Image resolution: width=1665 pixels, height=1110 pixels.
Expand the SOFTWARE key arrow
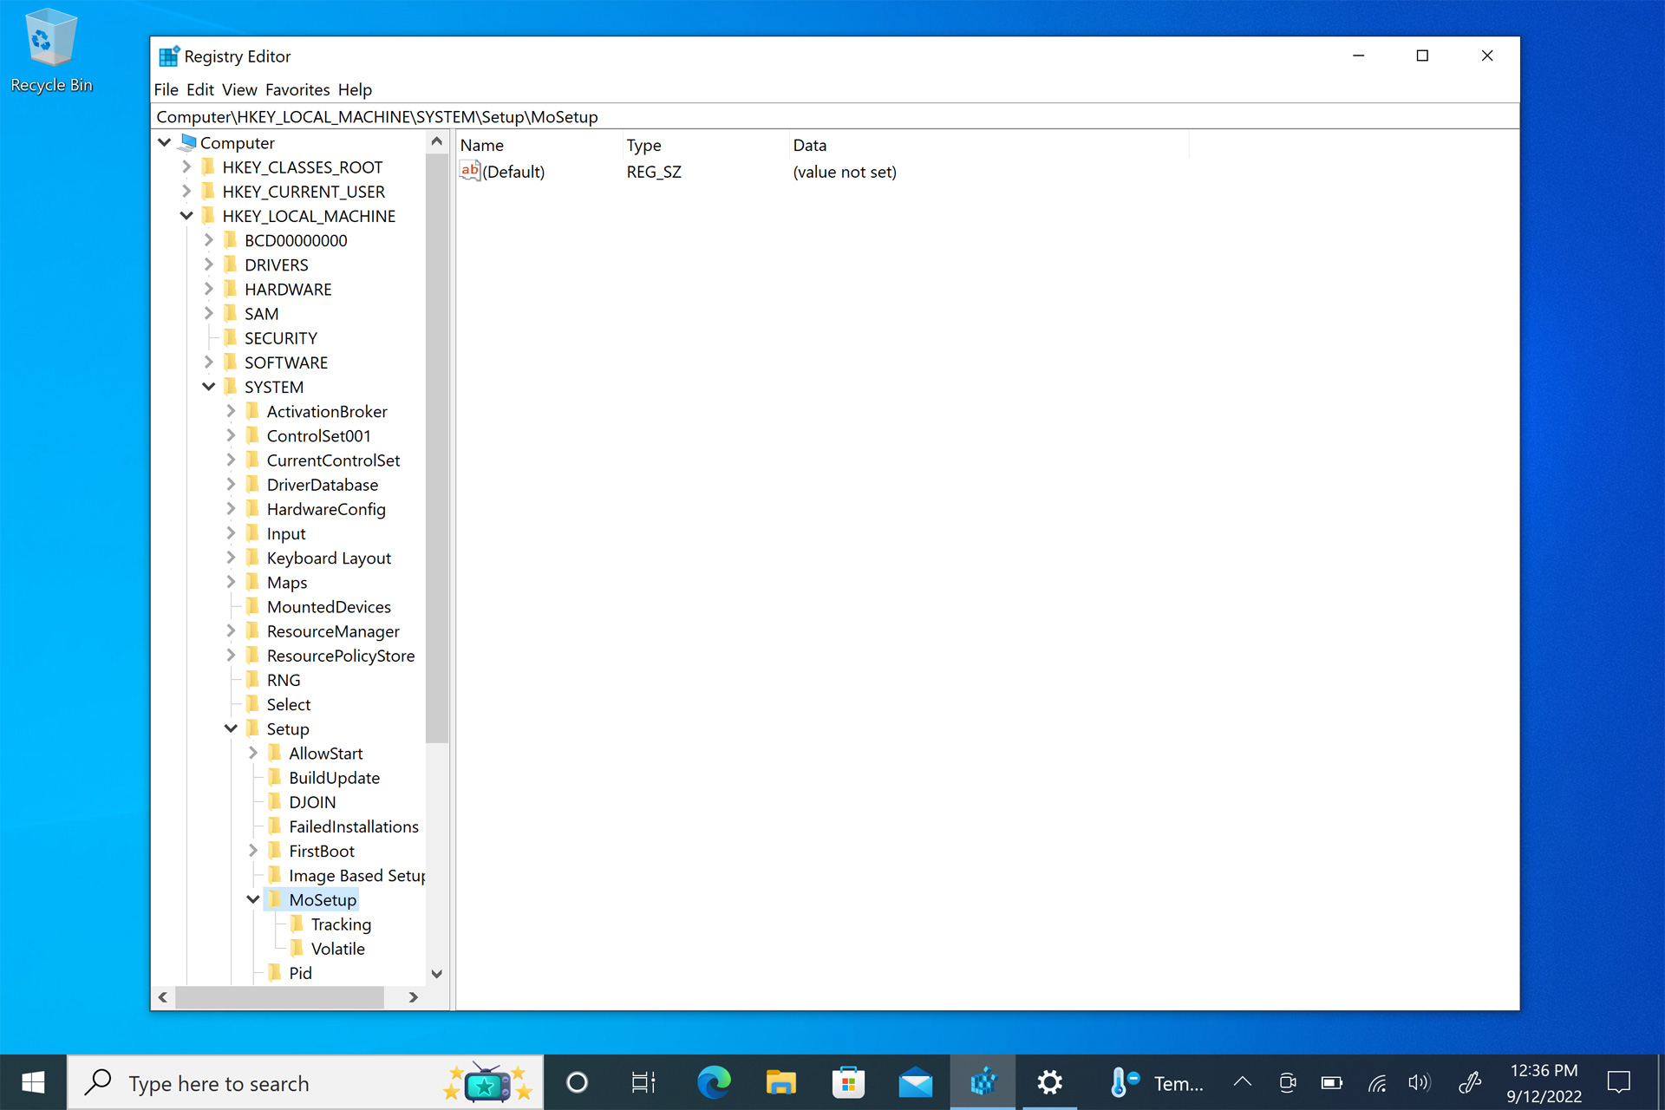[209, 362]
